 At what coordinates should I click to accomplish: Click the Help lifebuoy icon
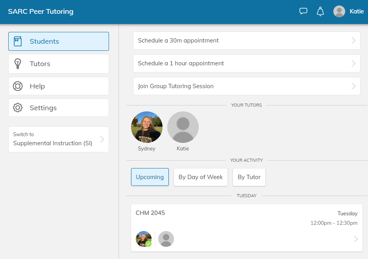coord(18,86)
